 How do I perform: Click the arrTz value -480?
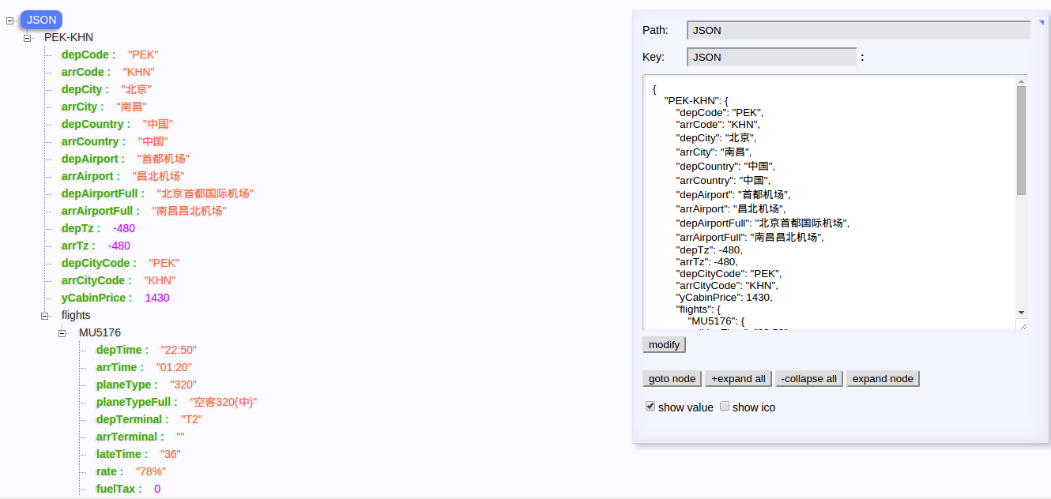(x=119, y=246)
